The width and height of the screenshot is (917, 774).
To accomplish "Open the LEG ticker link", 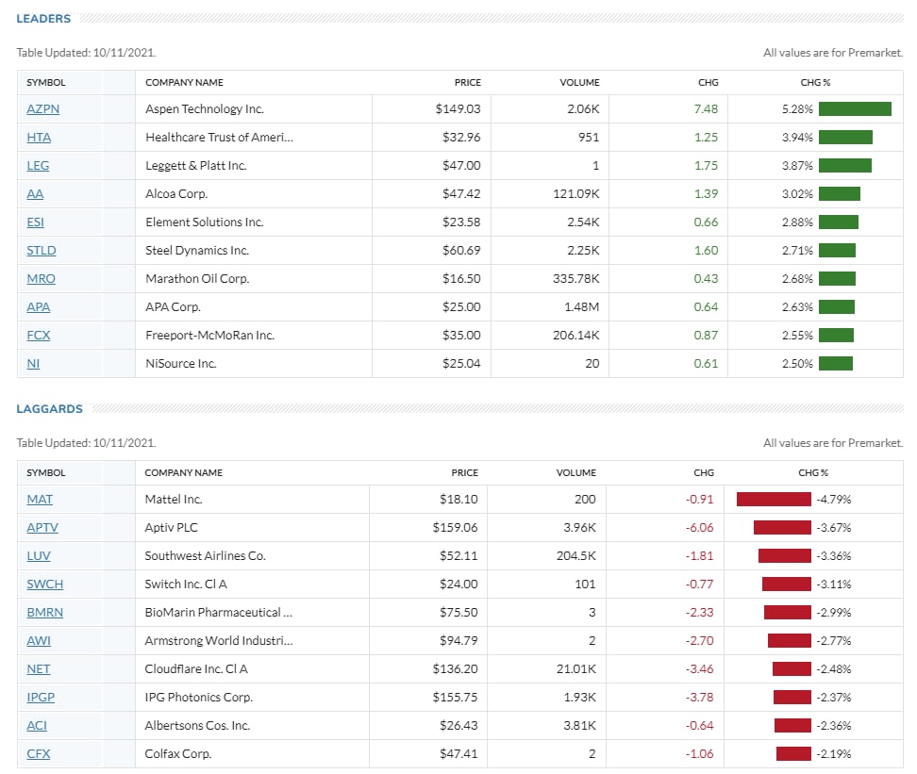I will click(38, 165).
